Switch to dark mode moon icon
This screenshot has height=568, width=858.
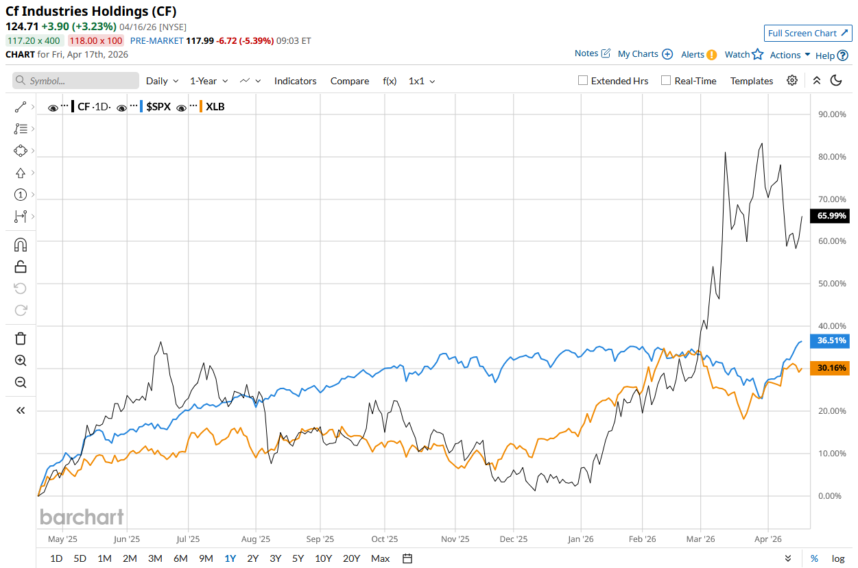(x=836, y=81)
